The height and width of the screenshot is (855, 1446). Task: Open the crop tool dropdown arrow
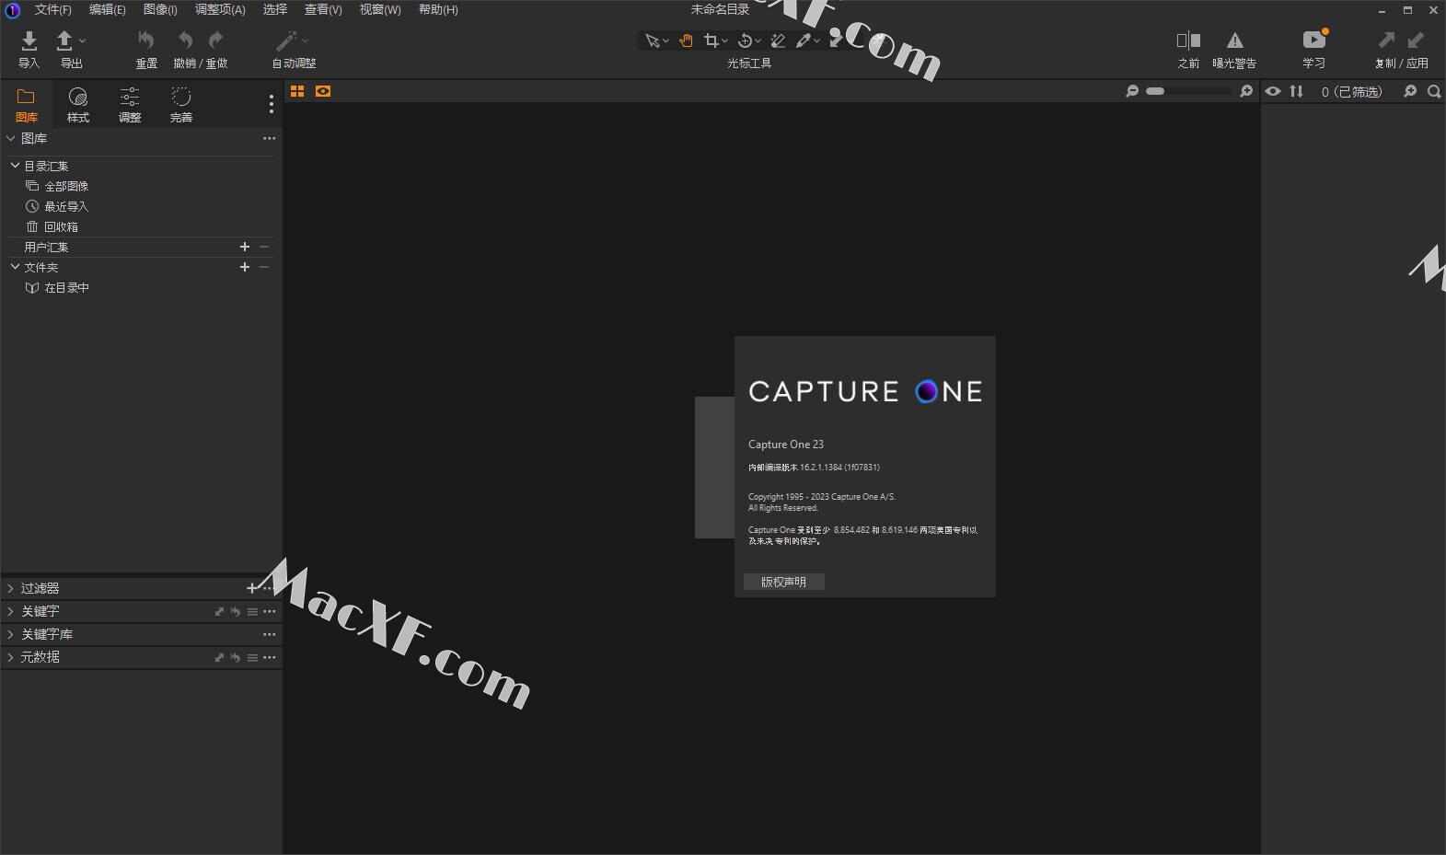[724, 41]
